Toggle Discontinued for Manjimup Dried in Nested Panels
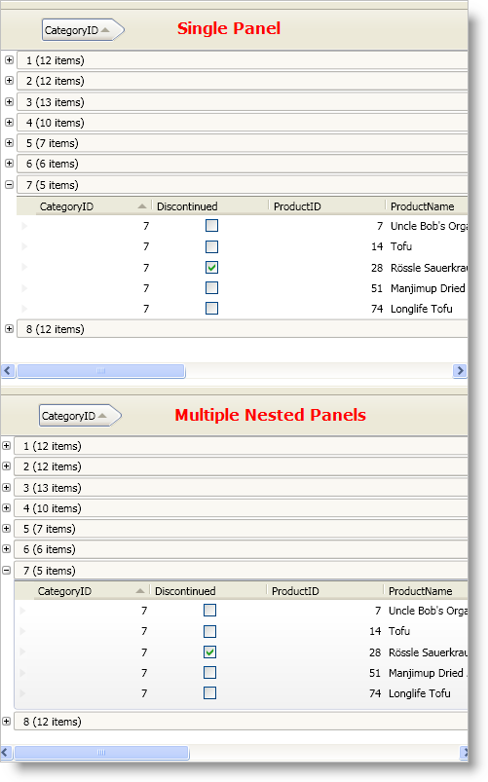Image resolution: width=488 pixels, height=782 pixels. pyautogui.click(x=209, y=672)
